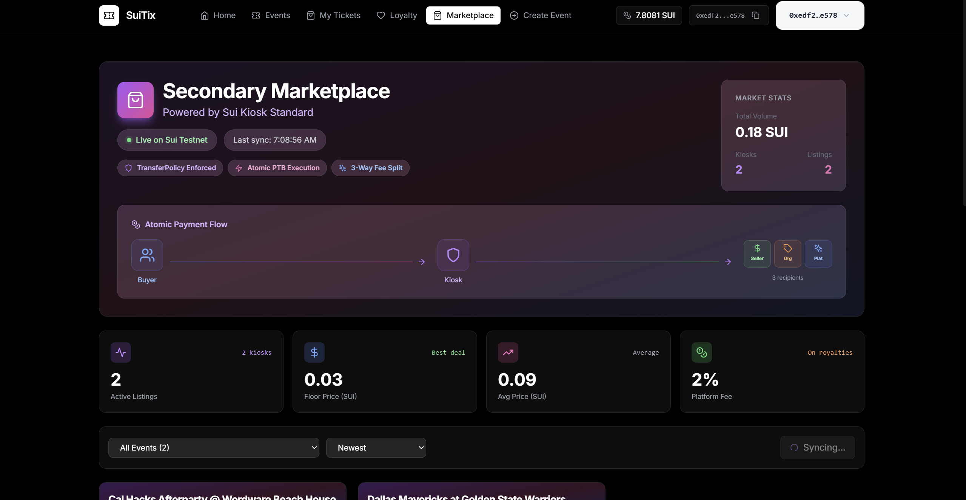Open the Cal Hacks Afterparty listing card

tap(222, 492)
